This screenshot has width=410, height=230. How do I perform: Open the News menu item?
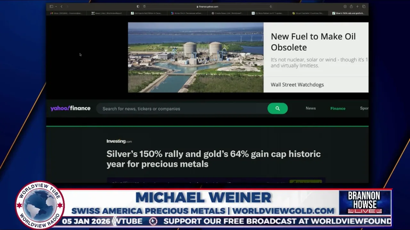pos(311,108)
